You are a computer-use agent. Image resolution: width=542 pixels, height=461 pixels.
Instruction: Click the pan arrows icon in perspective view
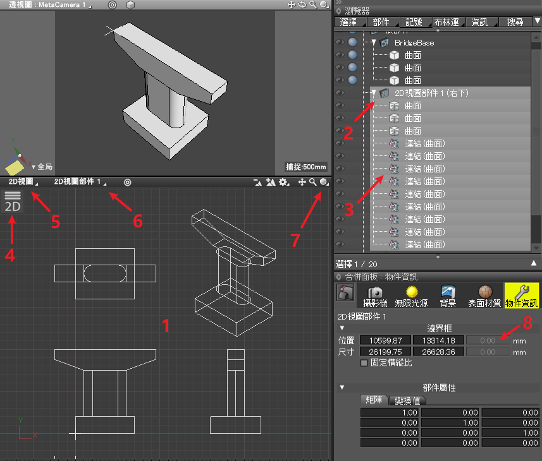tap(292, 4)
